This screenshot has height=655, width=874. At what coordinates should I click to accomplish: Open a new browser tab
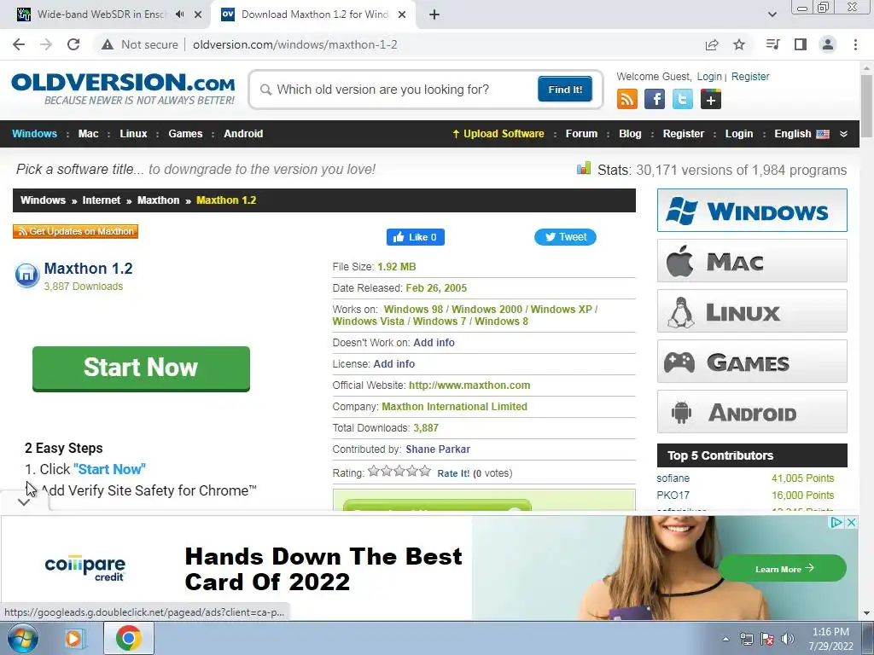coord(434,15)
